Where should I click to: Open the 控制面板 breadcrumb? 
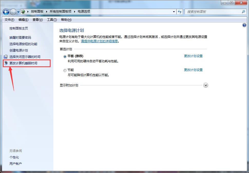pyautogui.click(x=37, y=12)
